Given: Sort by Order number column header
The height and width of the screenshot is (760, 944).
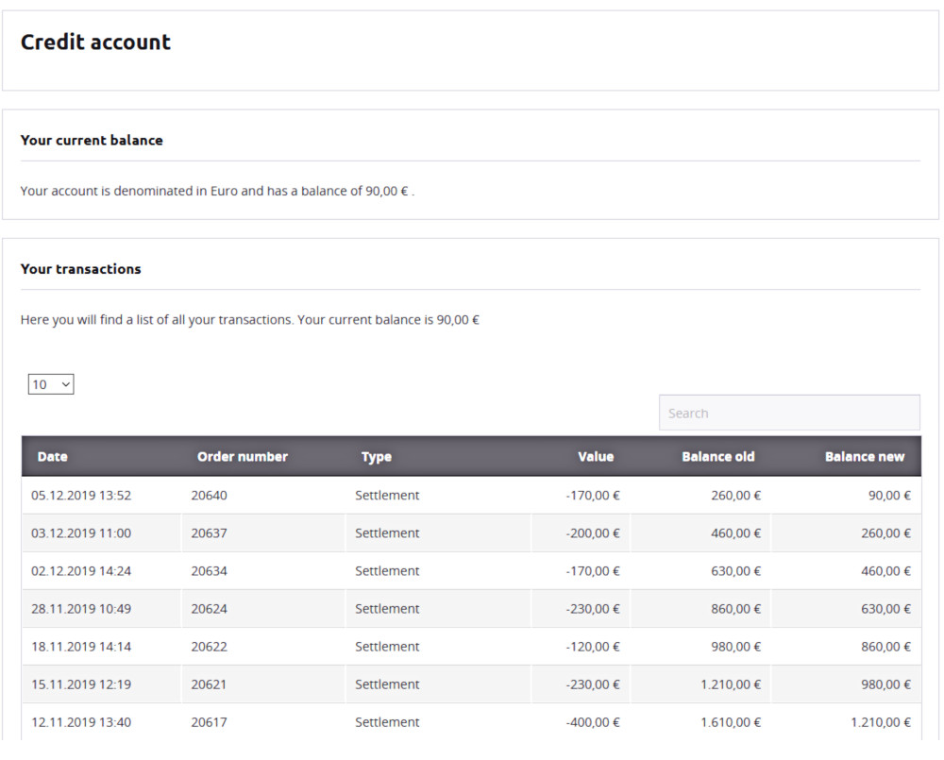Looking at the screenshot, I should (242, 457).
